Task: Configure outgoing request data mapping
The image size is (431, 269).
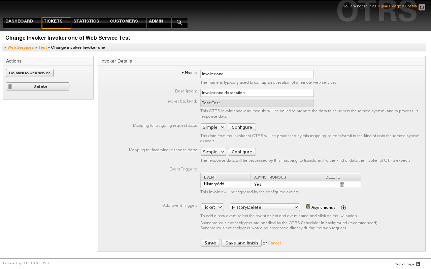Action: (x=242, y=127)
